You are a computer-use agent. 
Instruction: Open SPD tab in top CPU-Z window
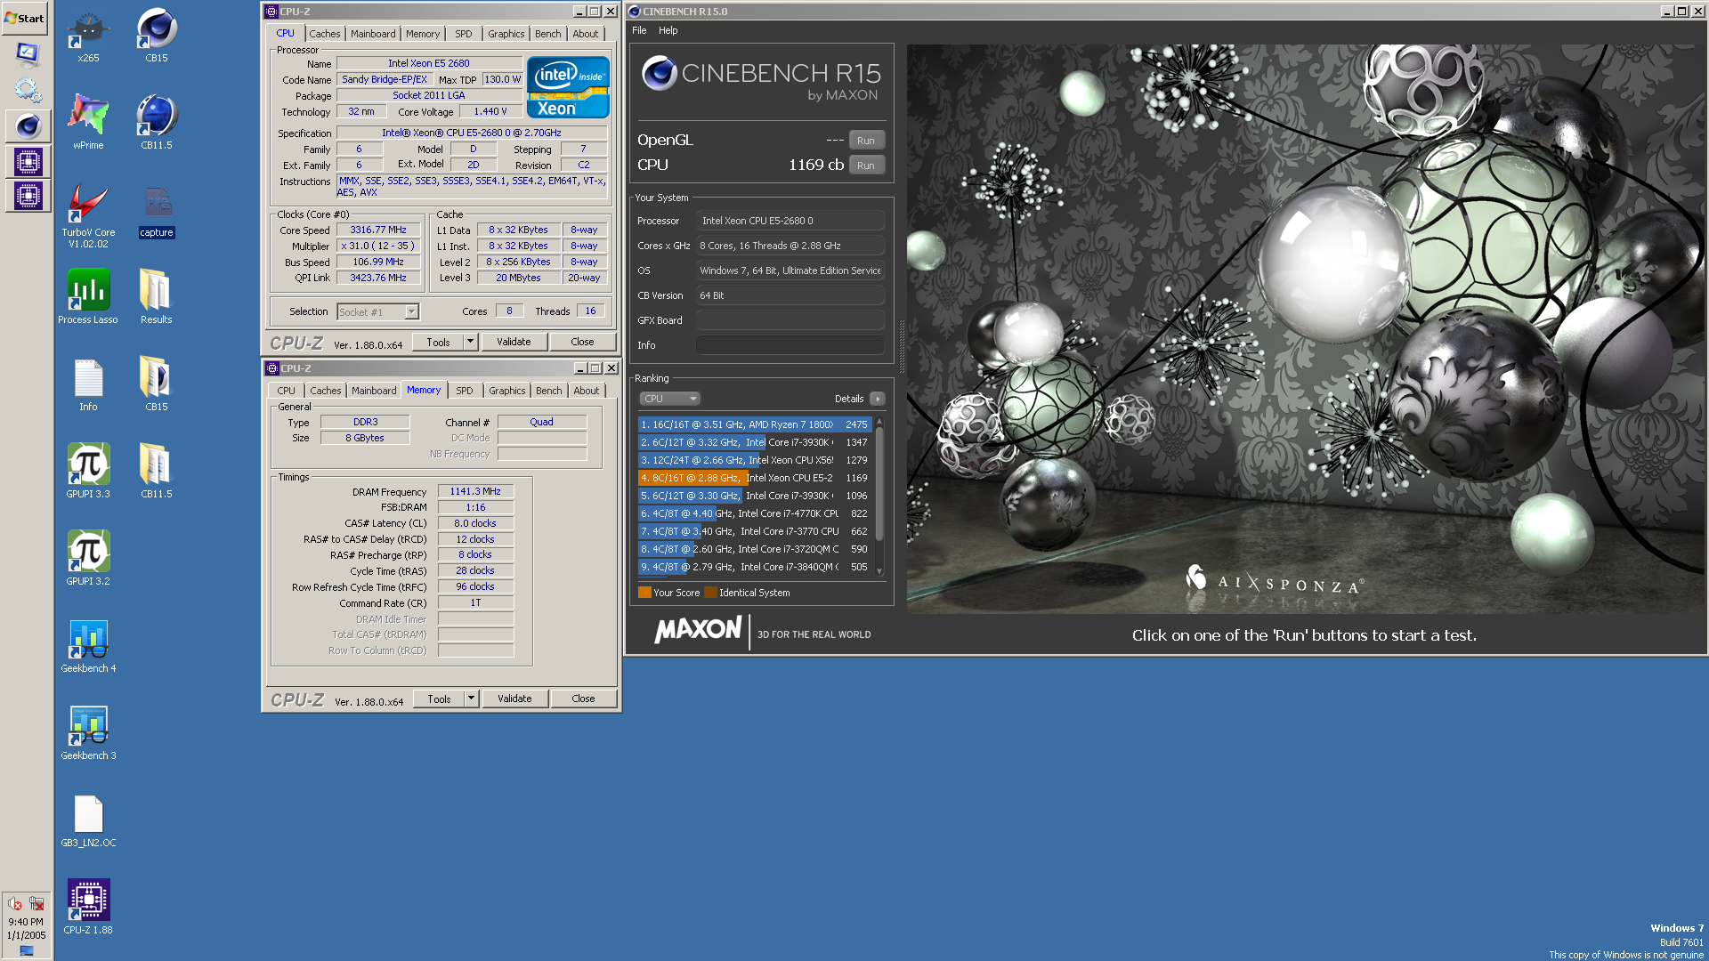[x=464, y=34]
